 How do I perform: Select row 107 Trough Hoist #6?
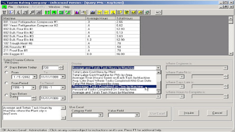pyautogui.click(x=71, y=43)
